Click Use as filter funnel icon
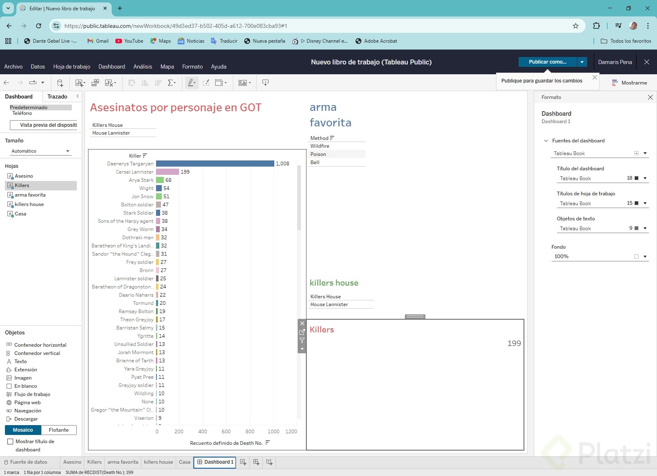 point(302,341)
